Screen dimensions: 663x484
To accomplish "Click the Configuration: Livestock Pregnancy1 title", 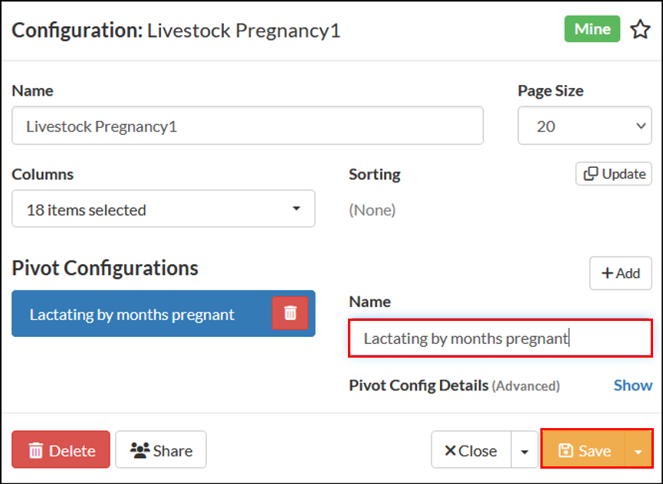I will pos(176,31).
